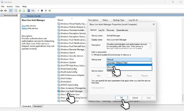Screen dimensions: 184x111
Task: Open the Help toolbar icon
Action: click(x=29, y=11)
